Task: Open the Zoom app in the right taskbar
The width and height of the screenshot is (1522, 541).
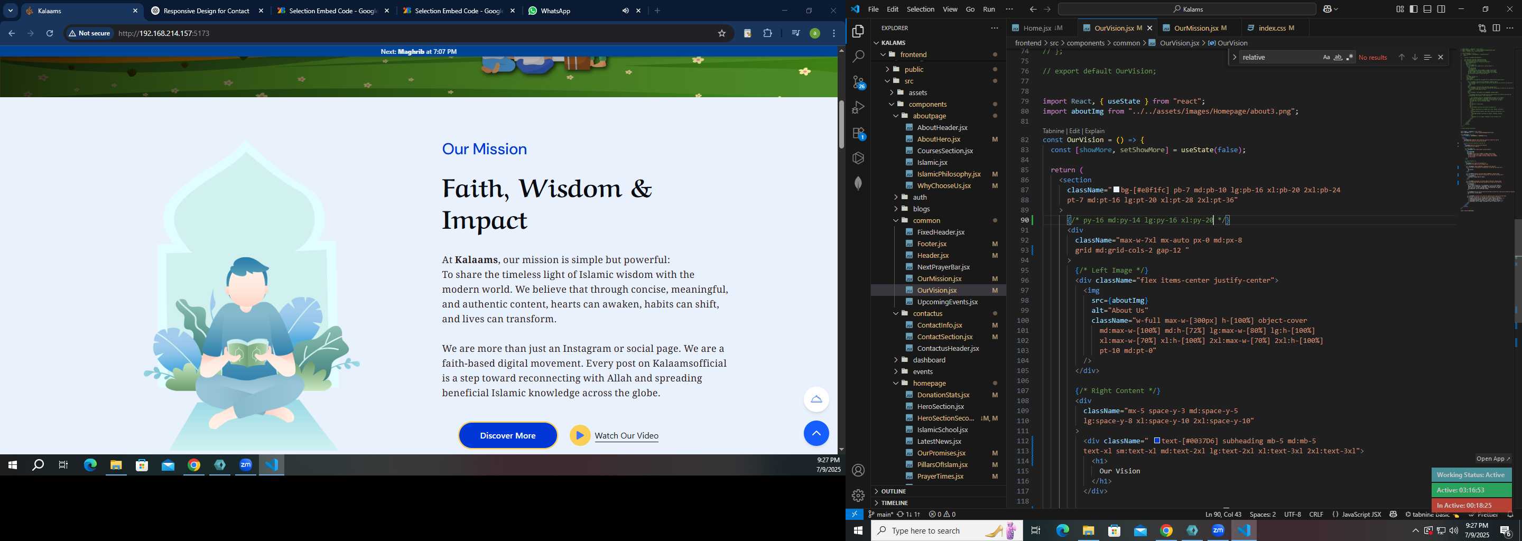Action: click(x=1218, y=530)
